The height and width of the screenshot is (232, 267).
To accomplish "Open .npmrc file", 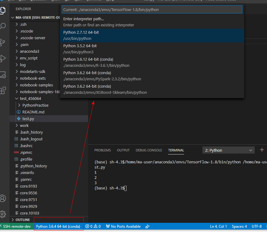I will (x=49, y=152).
